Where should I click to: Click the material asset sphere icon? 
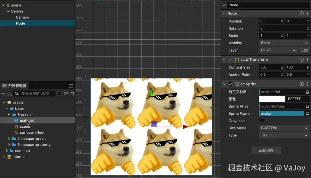click(16, 120)
